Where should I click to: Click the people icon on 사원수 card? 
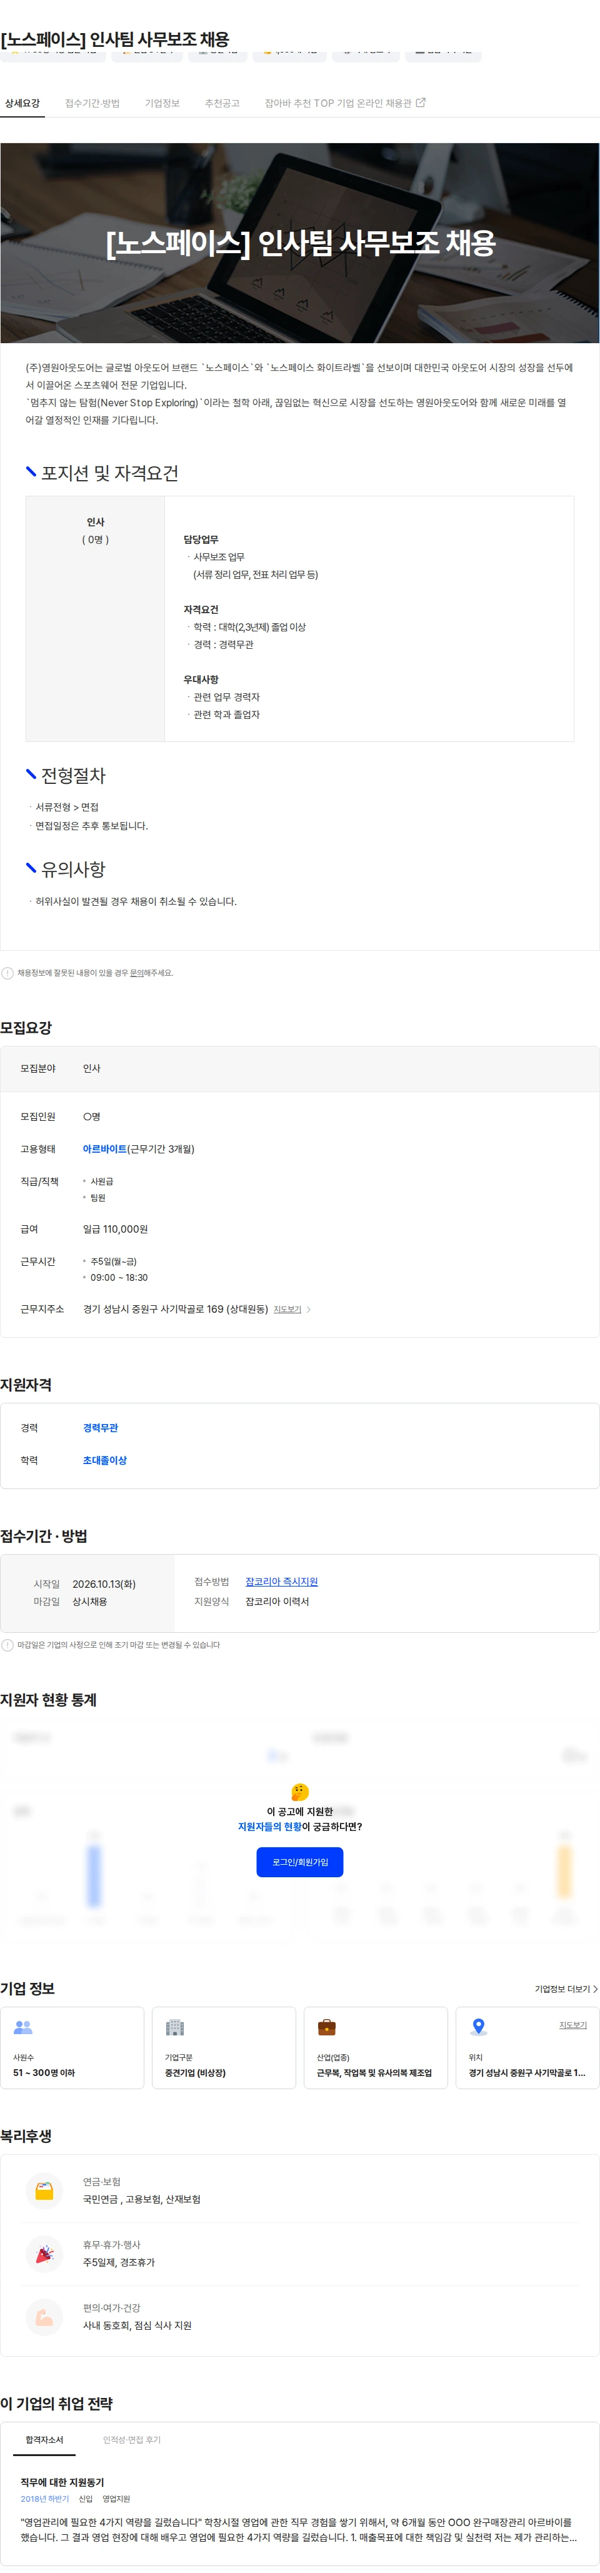pos(23,2028)
